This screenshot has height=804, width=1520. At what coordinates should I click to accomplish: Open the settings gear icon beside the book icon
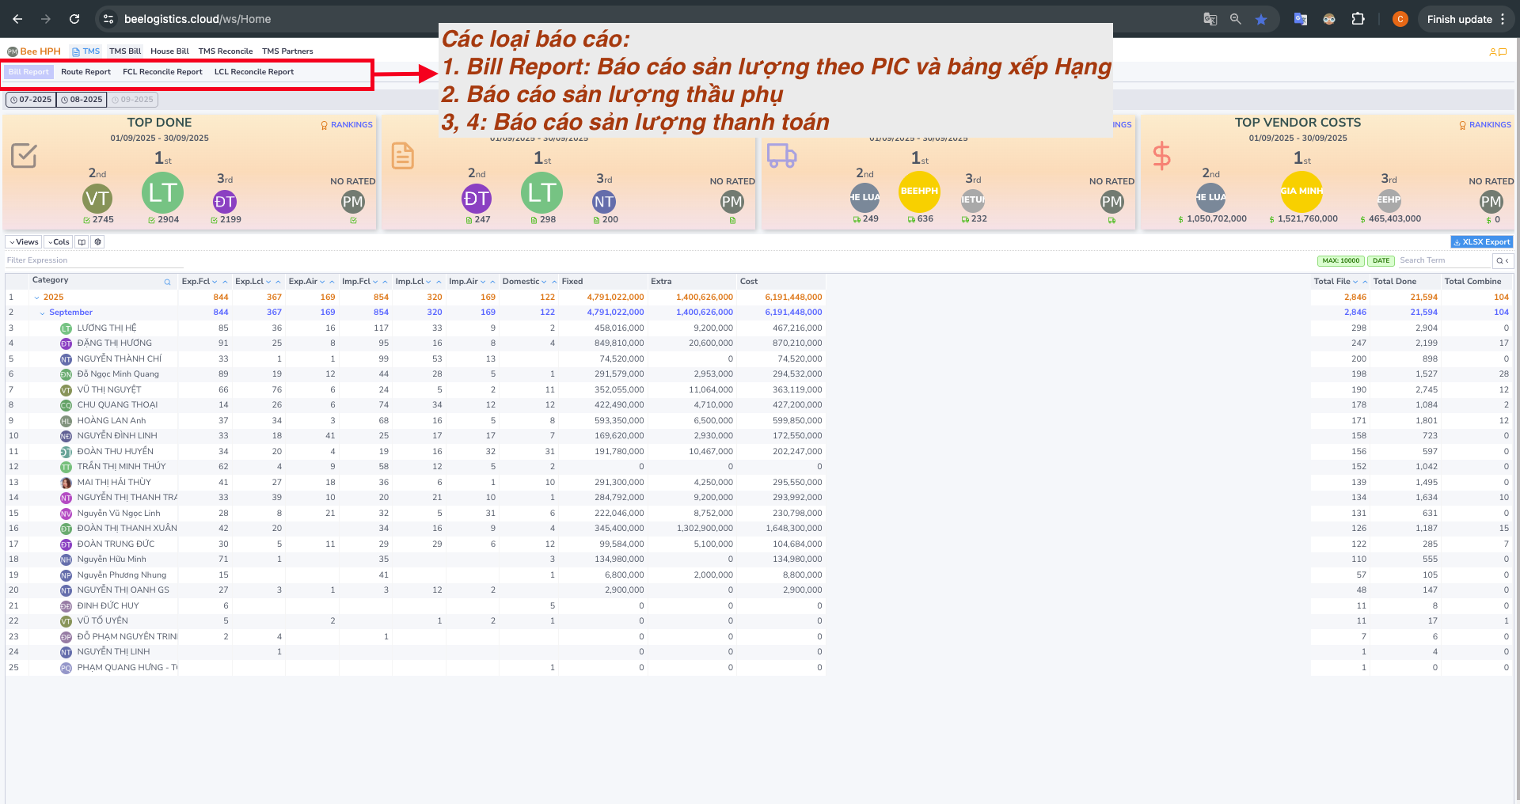click(97, 241)
